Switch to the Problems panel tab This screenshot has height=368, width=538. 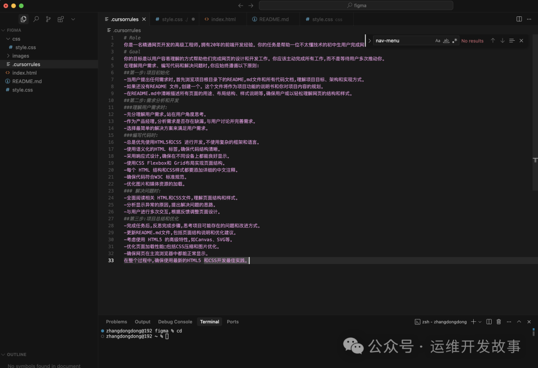click(x=116, y=322)
